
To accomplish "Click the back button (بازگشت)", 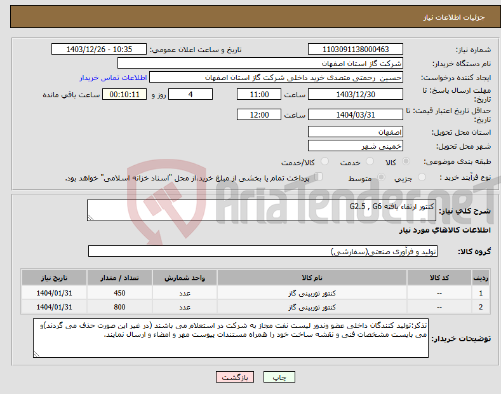I will pyautogui.click(x=235, y=377).
